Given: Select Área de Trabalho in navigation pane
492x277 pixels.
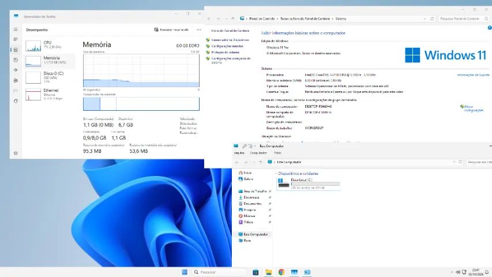Looking at the screenshot, I should (253, 191).
